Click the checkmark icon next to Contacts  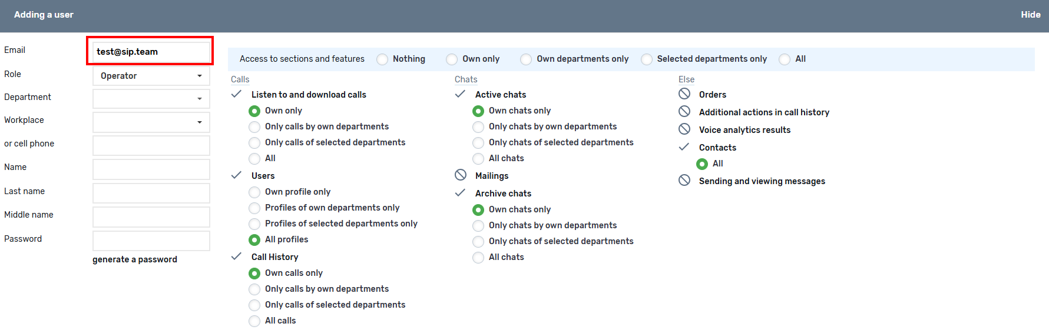click(684, 147)
